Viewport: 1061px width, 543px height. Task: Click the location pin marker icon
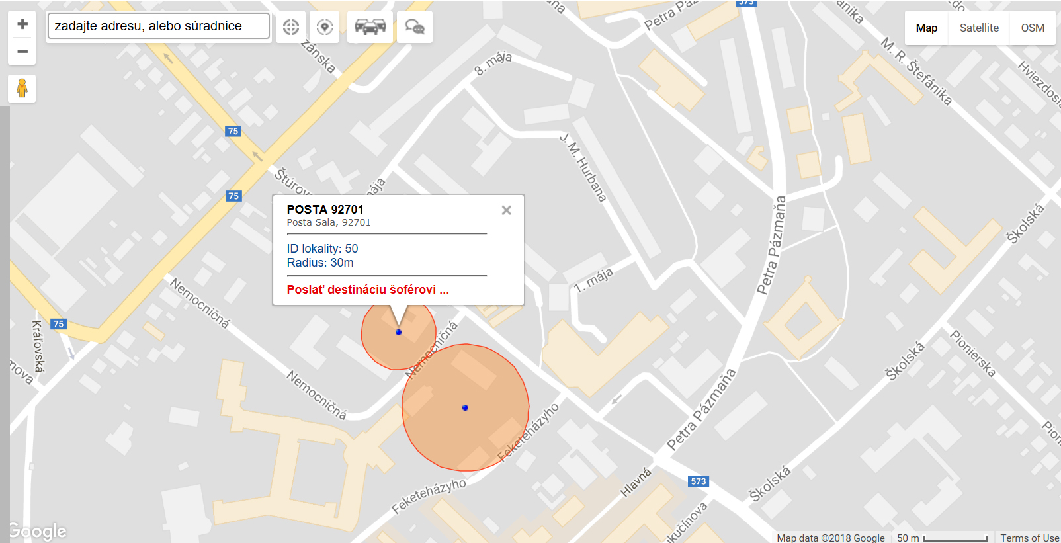coord(324,27)
